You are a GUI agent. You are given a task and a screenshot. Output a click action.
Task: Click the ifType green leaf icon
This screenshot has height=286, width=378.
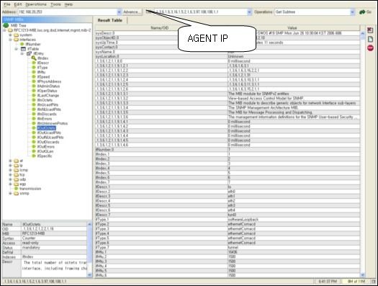35,68
